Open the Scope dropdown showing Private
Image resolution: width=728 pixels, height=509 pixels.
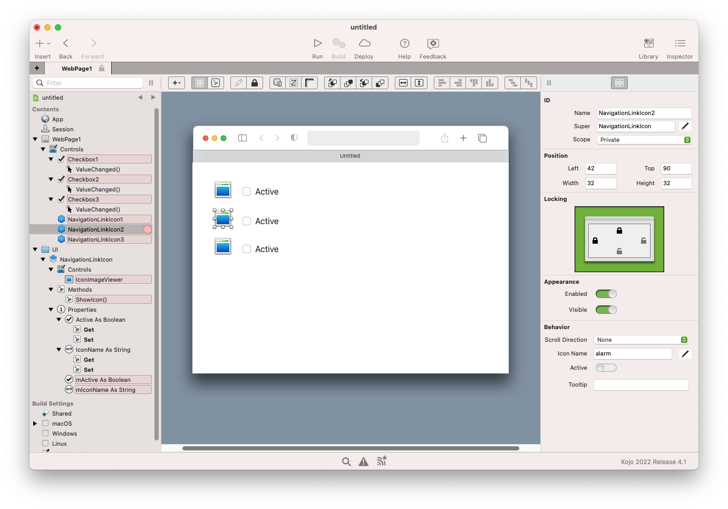click(x=643, y=139)
